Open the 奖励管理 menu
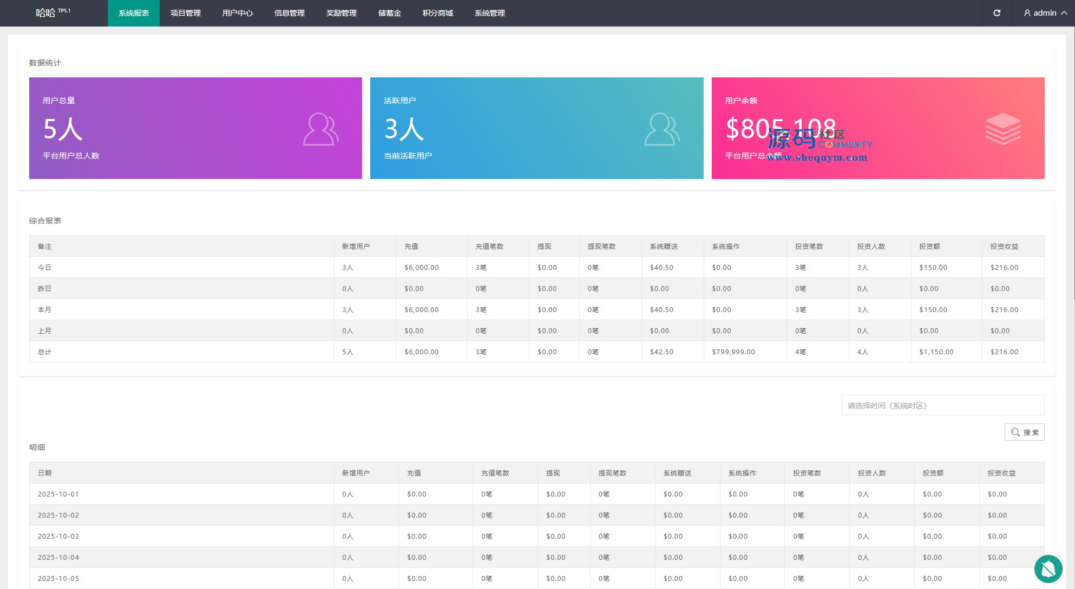Viewport: 1075px width, 589px height. click(x=341, y=13)
